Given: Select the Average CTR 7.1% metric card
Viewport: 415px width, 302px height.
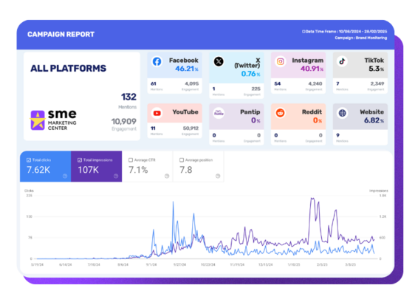Looking at the screenshot, I should 147,166.
